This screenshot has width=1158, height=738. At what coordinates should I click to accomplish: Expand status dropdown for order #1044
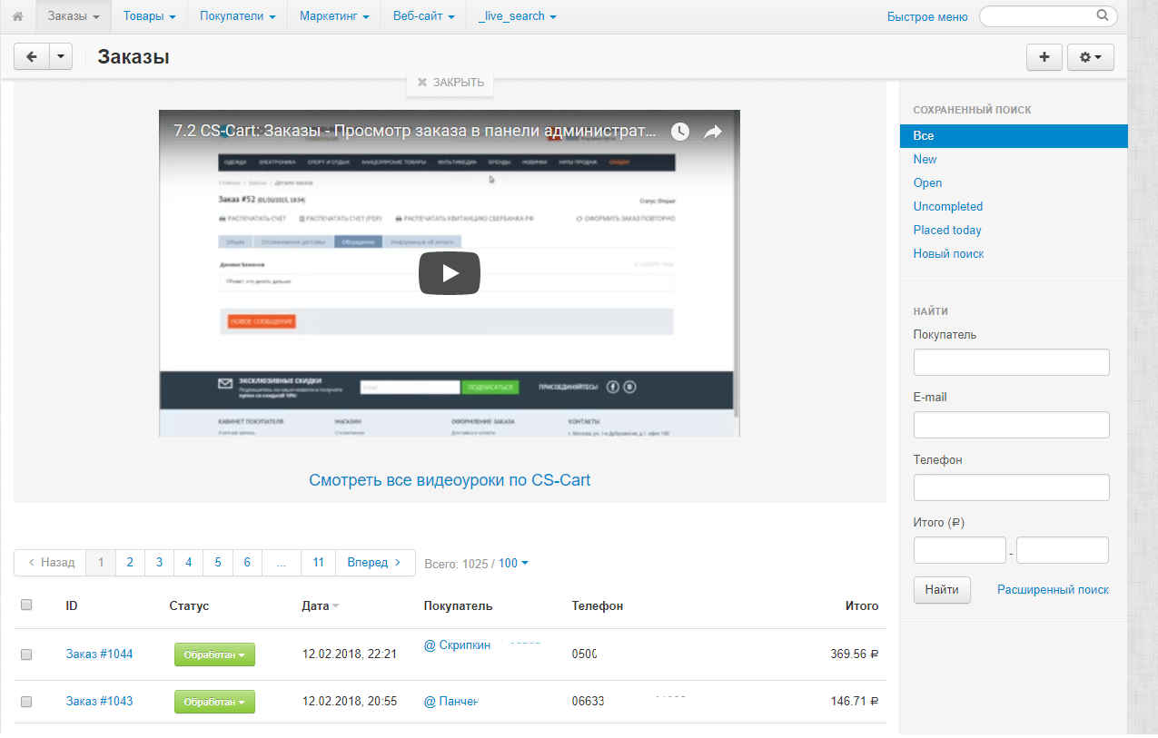click(214, 654)
